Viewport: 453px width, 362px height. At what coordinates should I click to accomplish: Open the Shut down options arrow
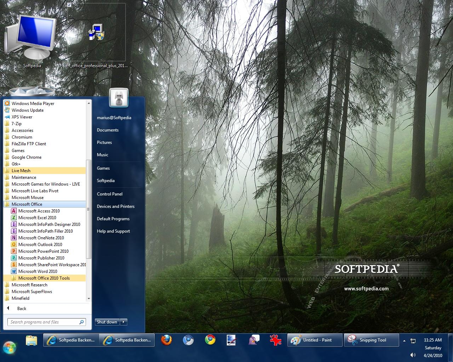[124, 322]
